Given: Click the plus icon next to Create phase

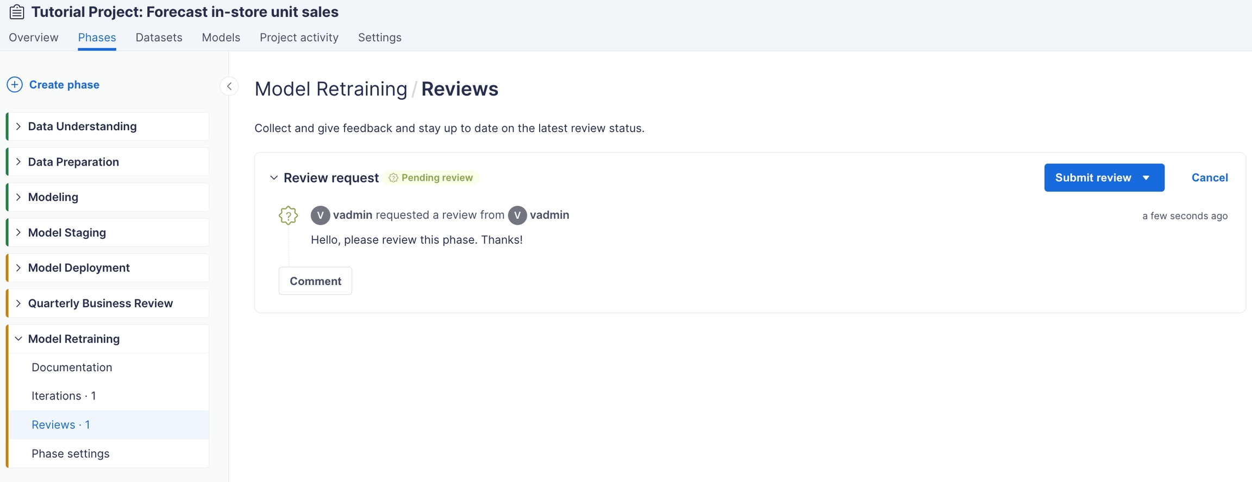Looking at the screenshot, I should tap(15, 85).
